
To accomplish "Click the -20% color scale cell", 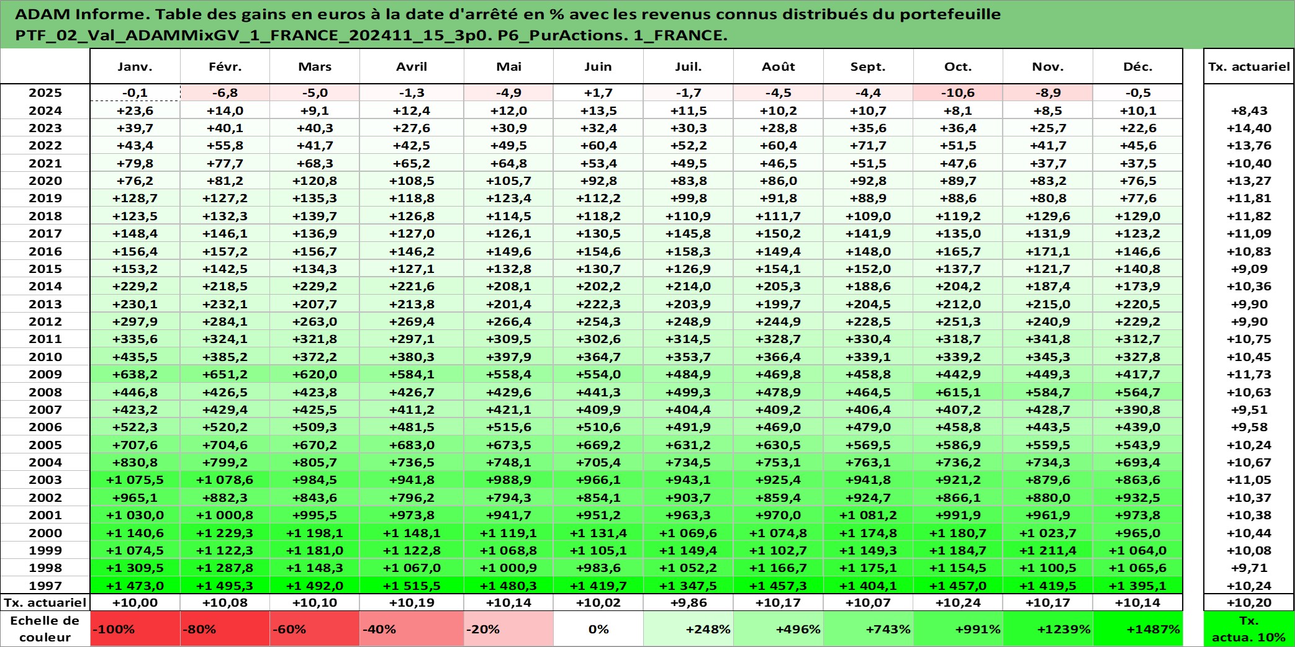I will 508,629.
